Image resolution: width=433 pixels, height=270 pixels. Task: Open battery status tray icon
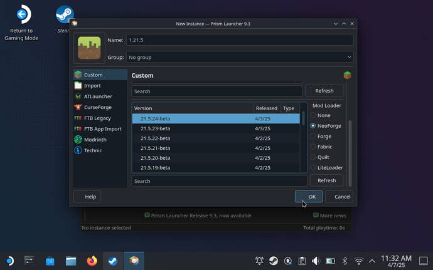tap(330, 261)
